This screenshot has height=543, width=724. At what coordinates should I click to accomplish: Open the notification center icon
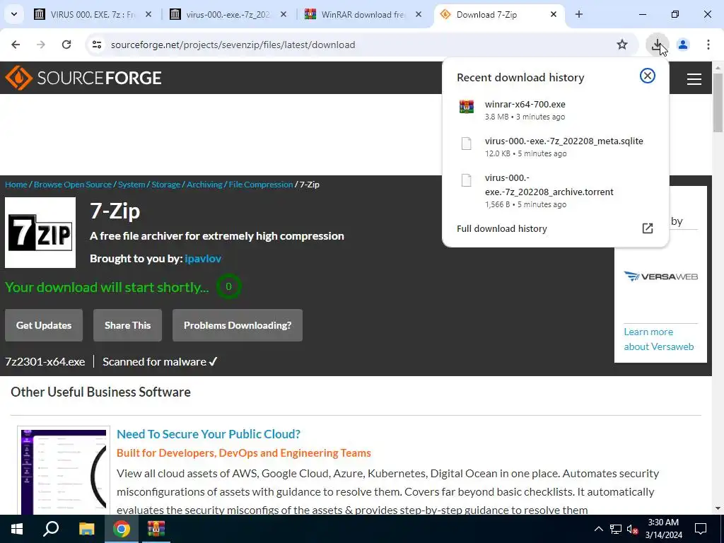701,529
